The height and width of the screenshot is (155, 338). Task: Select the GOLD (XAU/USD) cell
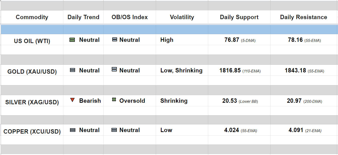click(32, 71)
